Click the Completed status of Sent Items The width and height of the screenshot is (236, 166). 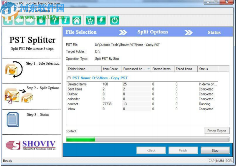point(206,89)
